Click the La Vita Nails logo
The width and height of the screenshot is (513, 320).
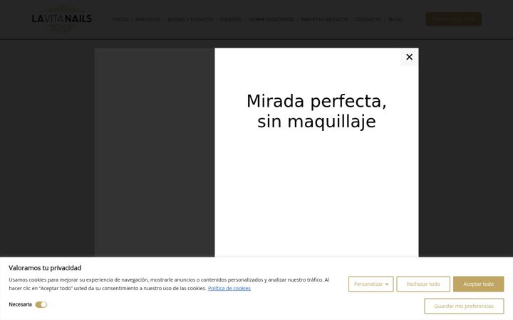62,19
